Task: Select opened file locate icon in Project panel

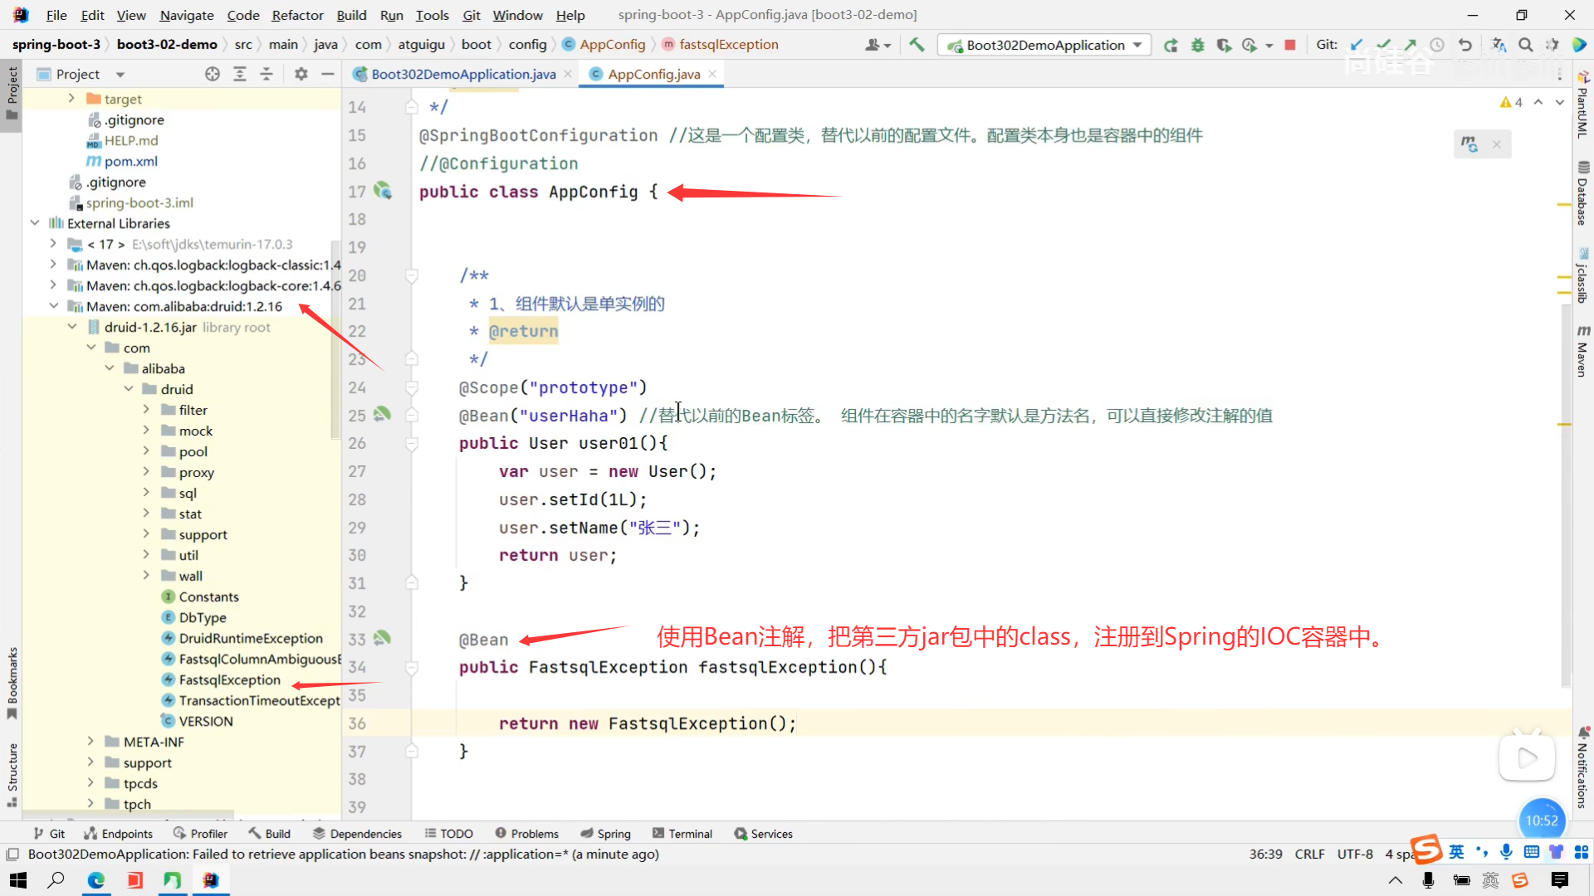Action: [213, 74]
